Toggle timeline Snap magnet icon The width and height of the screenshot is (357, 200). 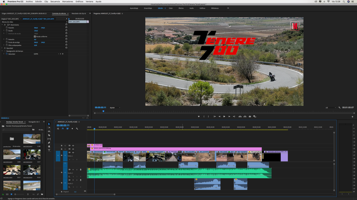point(63,129)
